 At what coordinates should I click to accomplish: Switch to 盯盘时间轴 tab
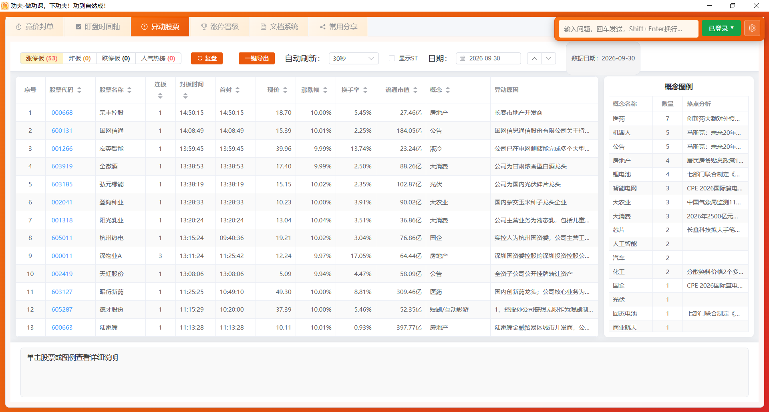pyautogui.click(x=98, y=27)
